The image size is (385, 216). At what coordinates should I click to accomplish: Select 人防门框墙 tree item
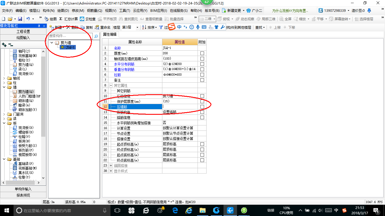[27, 96]
